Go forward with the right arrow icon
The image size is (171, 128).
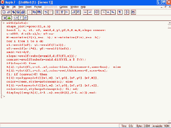pyautogui.click(x=90, y=12)
